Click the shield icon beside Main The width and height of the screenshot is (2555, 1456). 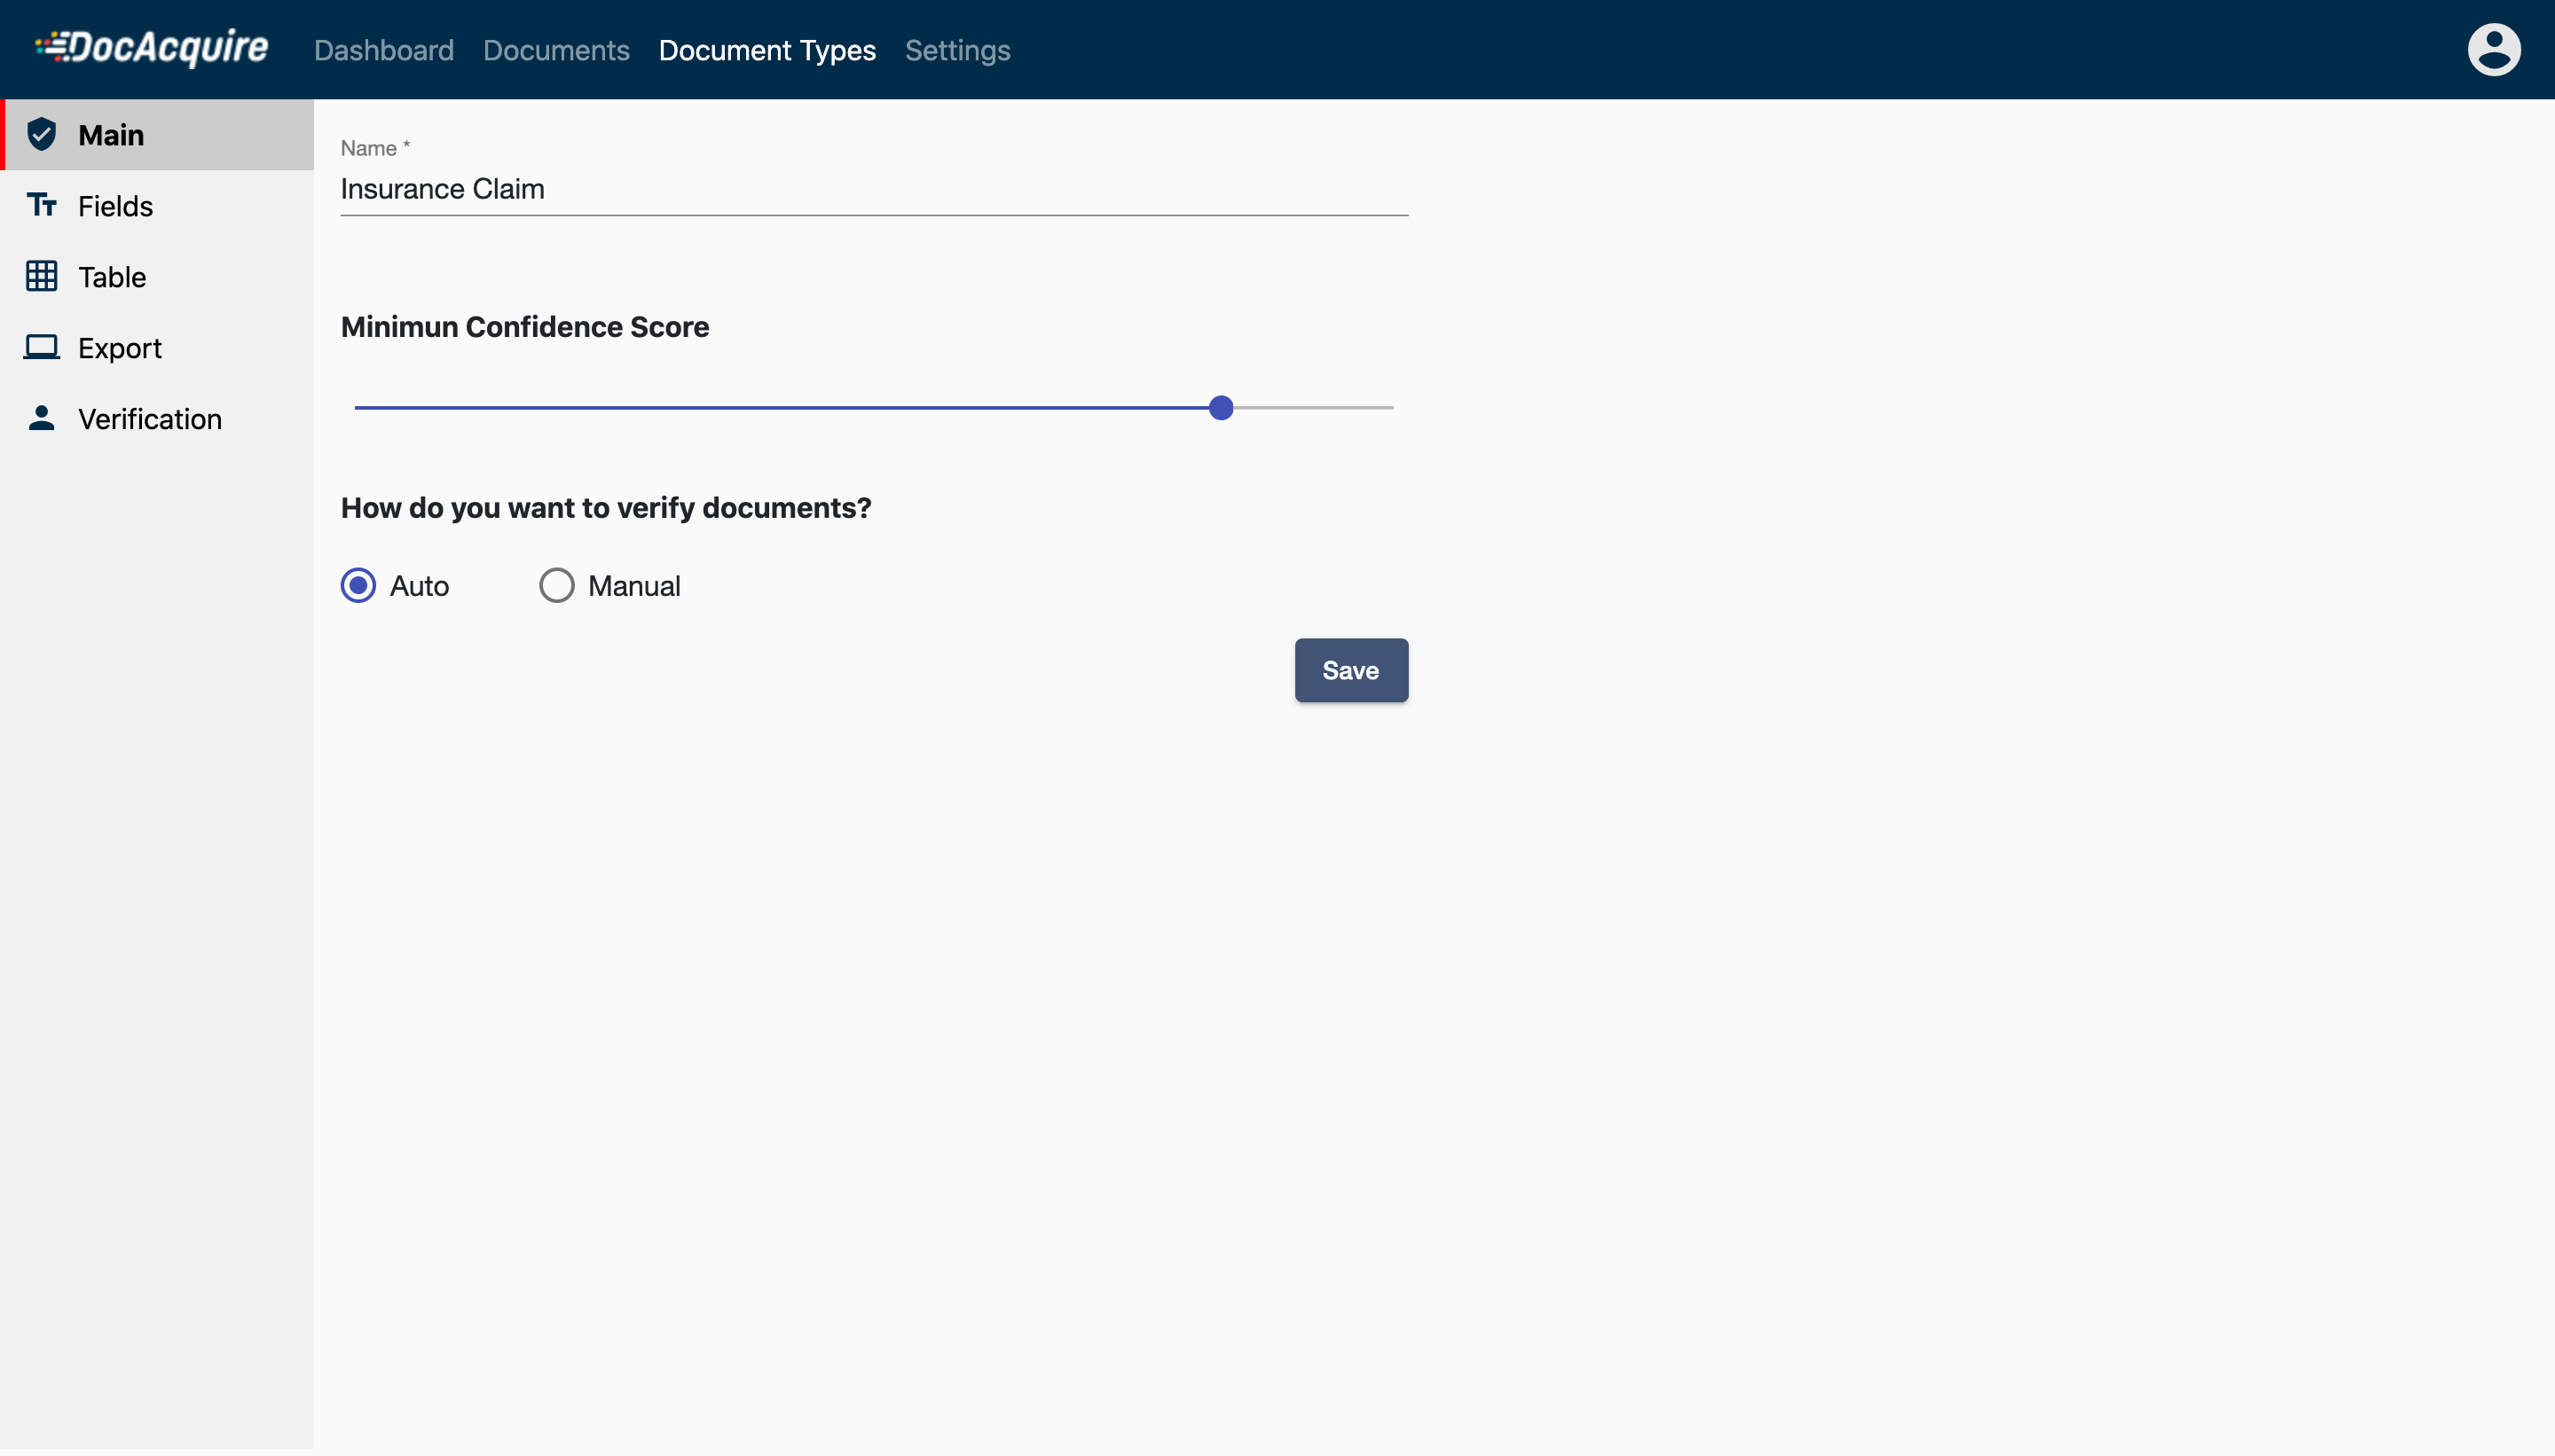coord(41,134)
